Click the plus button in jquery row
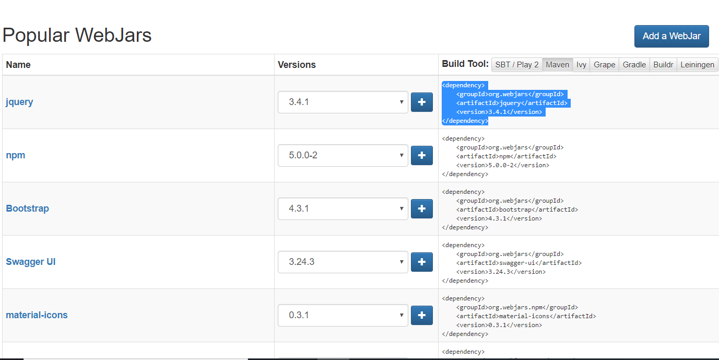 [422, 102]
